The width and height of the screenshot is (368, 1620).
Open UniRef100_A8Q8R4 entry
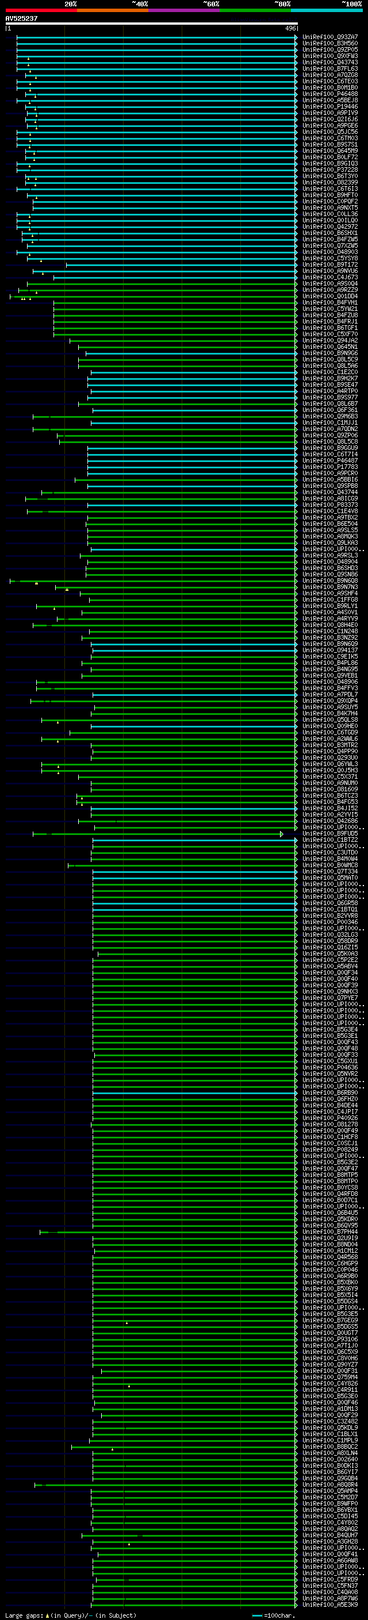(x=330, y=1485)
